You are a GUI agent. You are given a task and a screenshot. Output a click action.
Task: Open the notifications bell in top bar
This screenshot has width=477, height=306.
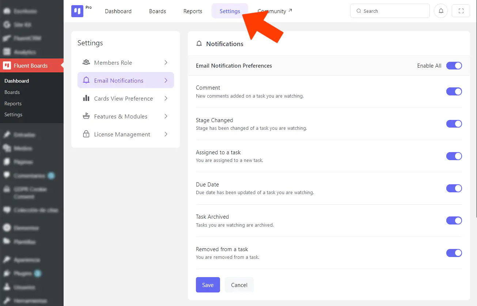(x=441, y=11)
